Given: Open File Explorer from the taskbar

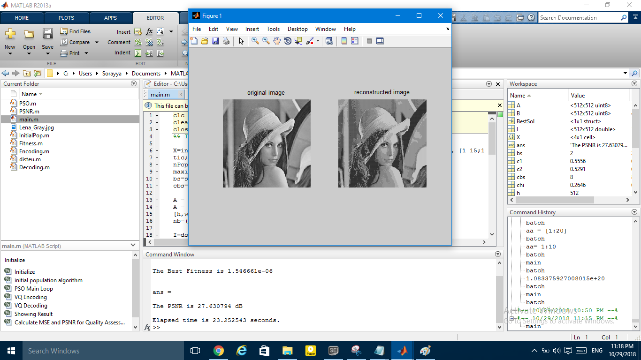Looking at the screenshot, I should 288,351.
